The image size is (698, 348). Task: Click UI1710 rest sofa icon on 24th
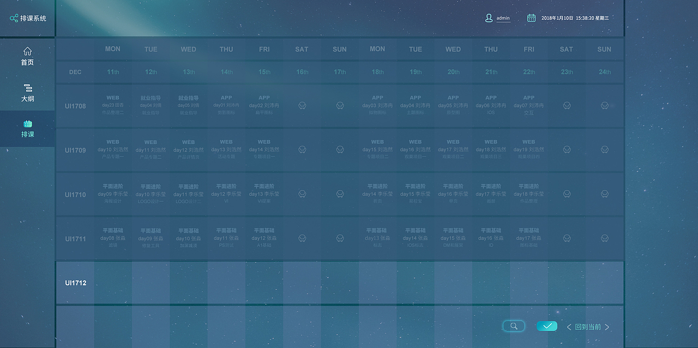604,194
